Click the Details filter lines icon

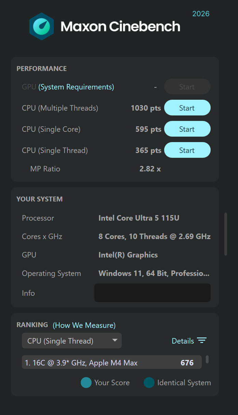pos(202,341)
